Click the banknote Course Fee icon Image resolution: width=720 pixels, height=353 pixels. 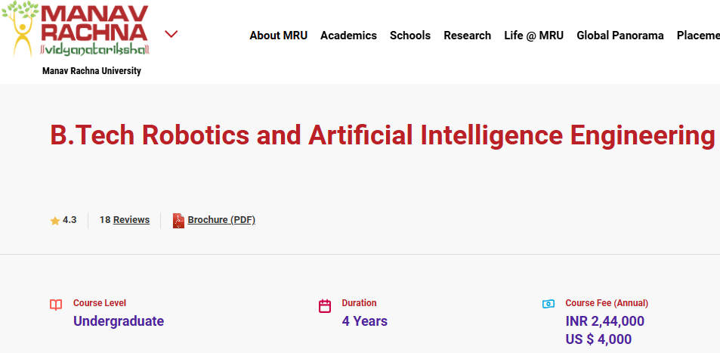pos(548,304)
